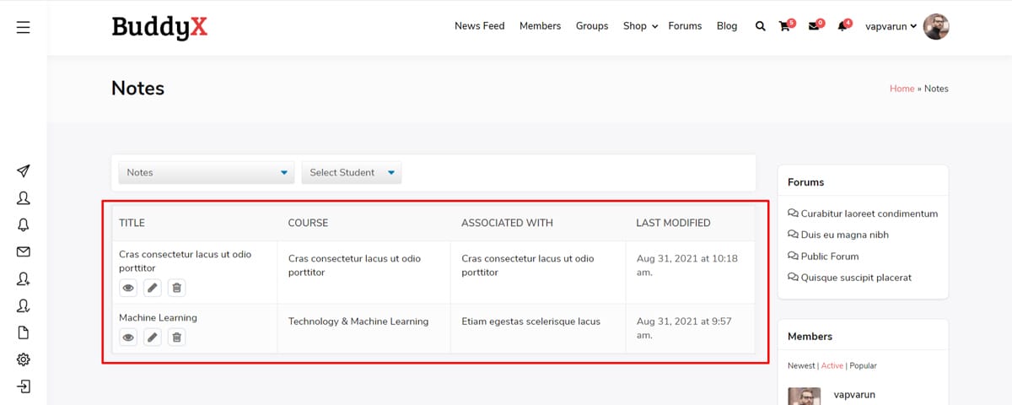Filter members by Popular tab

[863, 365]
